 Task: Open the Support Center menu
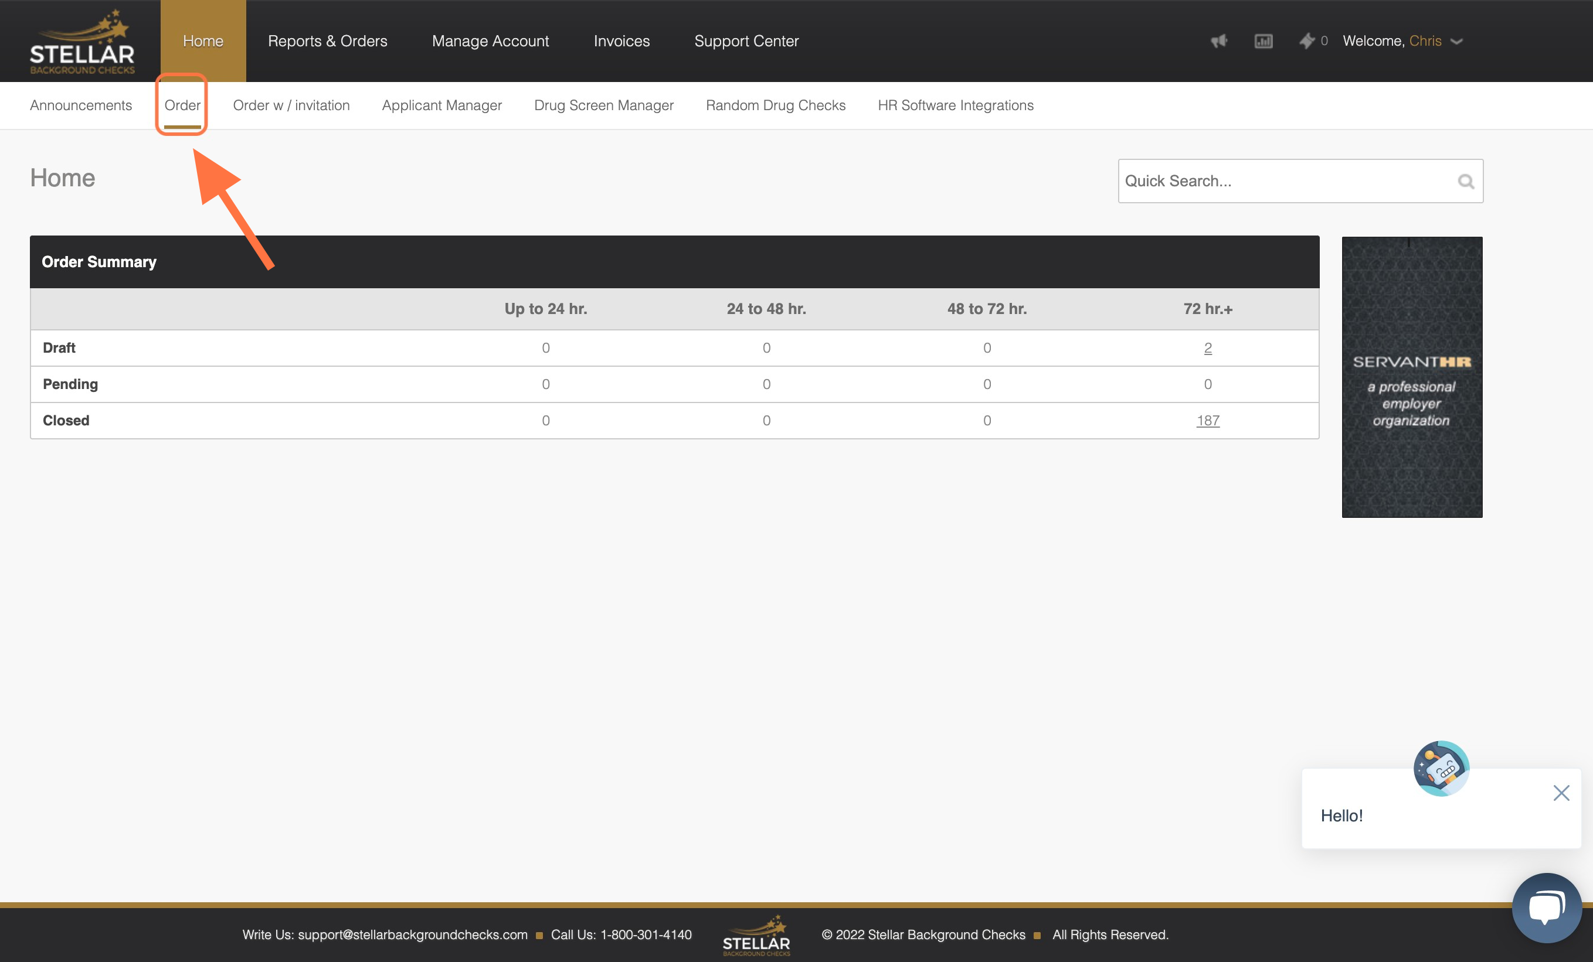point(746,42)
